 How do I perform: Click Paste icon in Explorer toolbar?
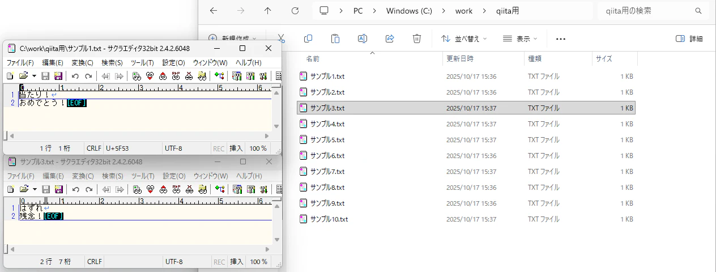(335, 39)
